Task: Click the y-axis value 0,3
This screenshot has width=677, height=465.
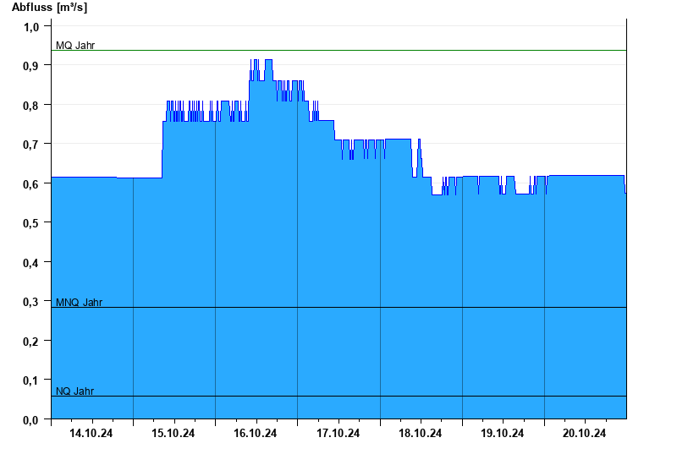Action: 31,302
